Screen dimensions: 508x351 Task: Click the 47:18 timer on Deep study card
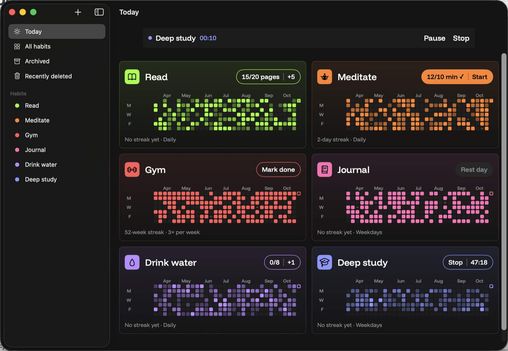click(479, 262)
